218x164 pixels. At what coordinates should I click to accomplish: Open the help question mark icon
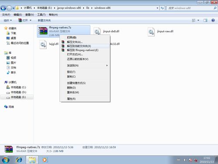(213, 21)
